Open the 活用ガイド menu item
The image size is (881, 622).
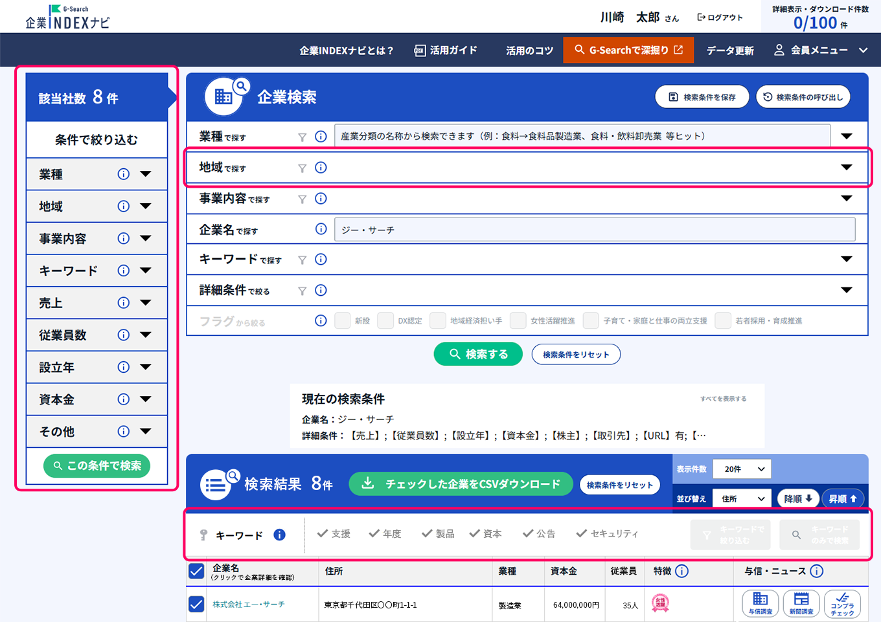pos(446,50)
